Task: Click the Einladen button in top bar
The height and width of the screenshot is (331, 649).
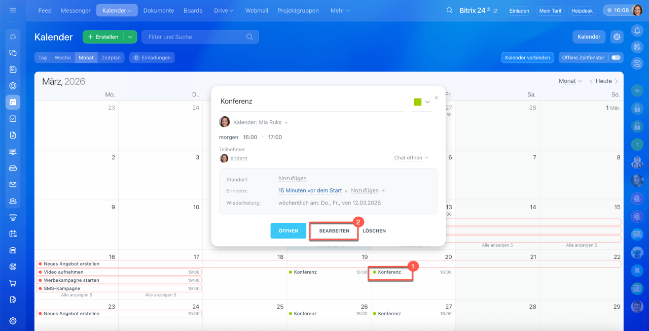Action: point(519,10)
